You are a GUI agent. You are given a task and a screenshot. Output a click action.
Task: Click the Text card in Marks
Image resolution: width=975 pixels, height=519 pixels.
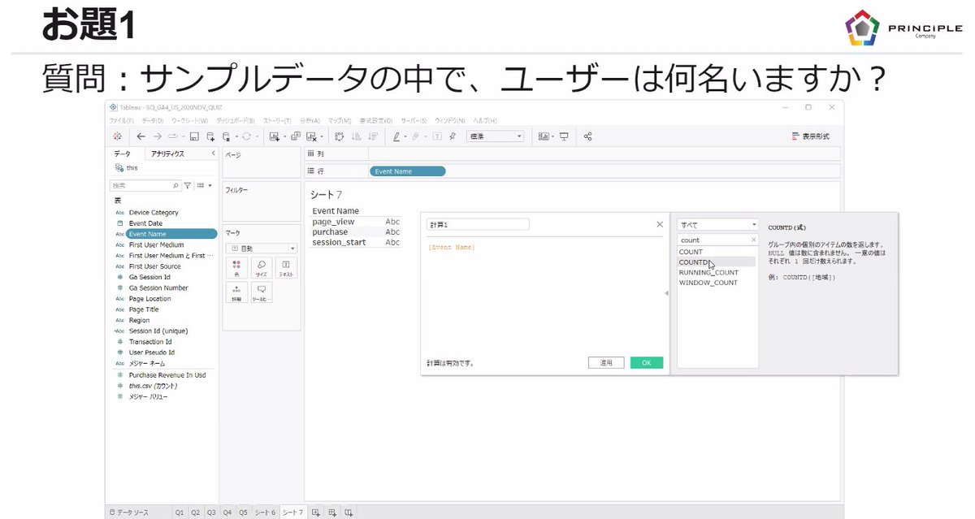click(285, 267)
